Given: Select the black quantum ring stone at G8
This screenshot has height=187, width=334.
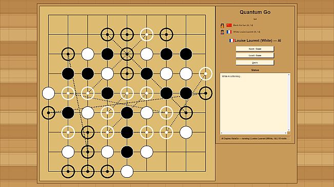Looking at the screenshot, I should pos(166,34).
